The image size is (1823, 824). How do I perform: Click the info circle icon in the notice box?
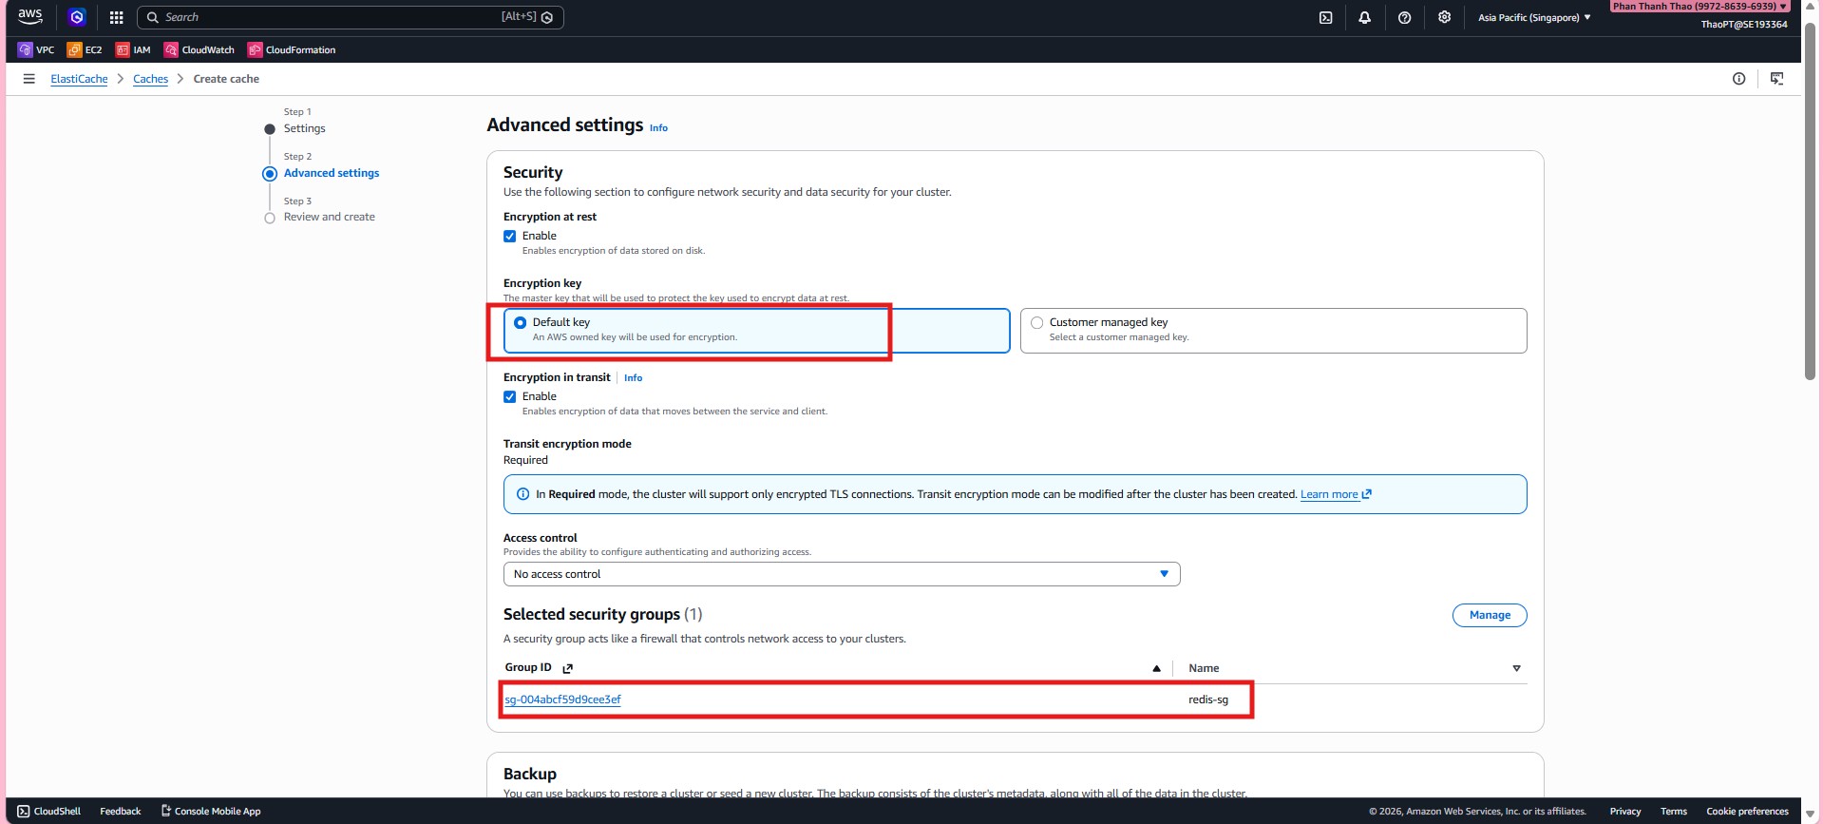[522, 494]
